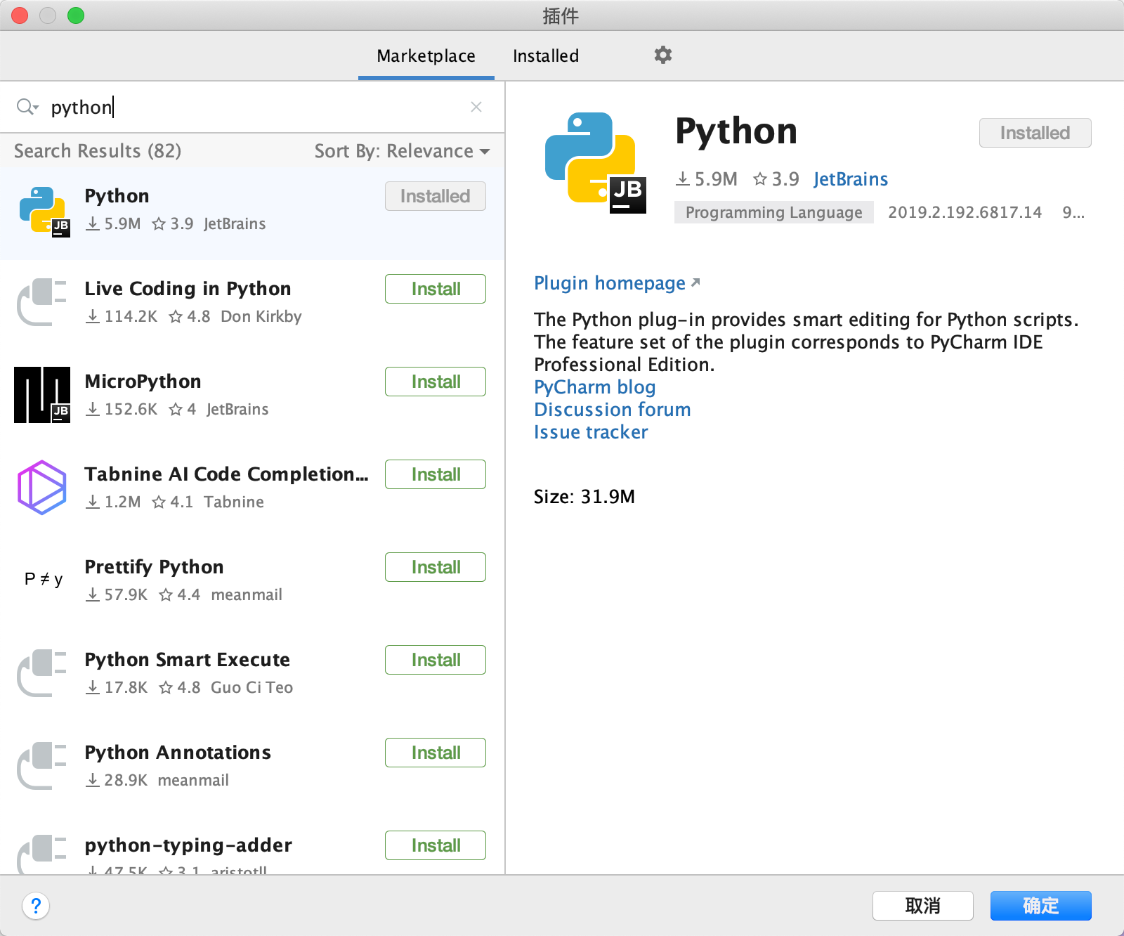Select the Python Annotations result title
The width and height of the screenshot is (1124, 936).
coord(178,753)
